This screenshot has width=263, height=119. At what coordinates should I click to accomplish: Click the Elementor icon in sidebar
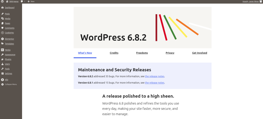[2, 39]
